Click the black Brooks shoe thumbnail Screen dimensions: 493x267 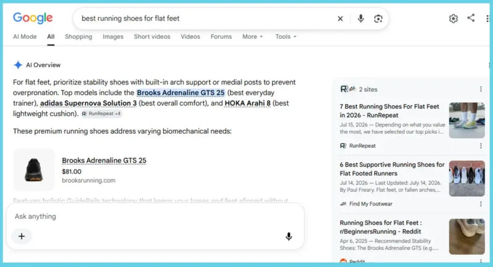(34, 170)
